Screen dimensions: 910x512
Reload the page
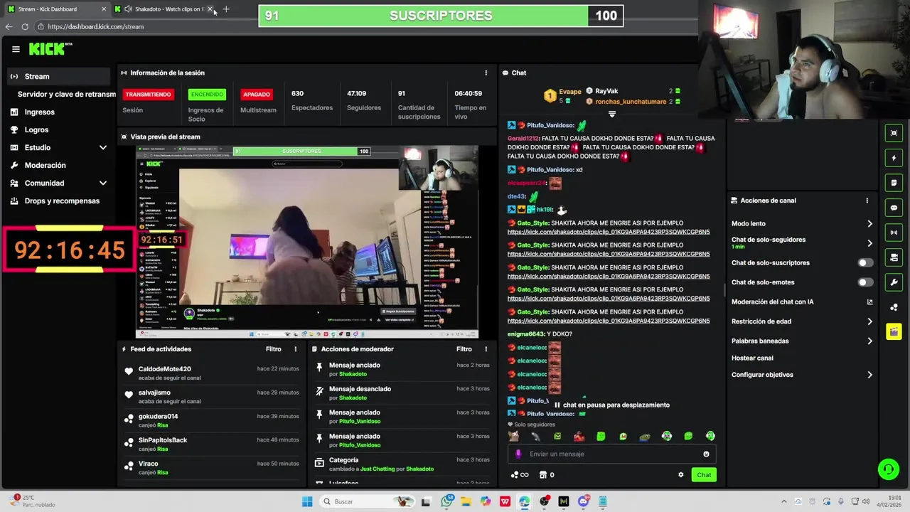[25, 26]
